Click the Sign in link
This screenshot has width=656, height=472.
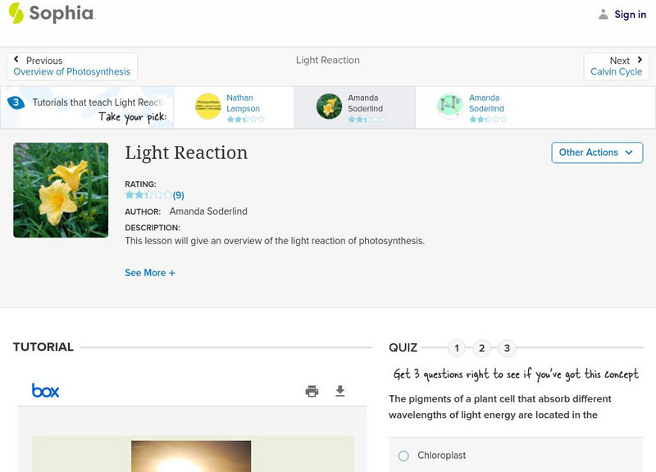pos(630,14)
